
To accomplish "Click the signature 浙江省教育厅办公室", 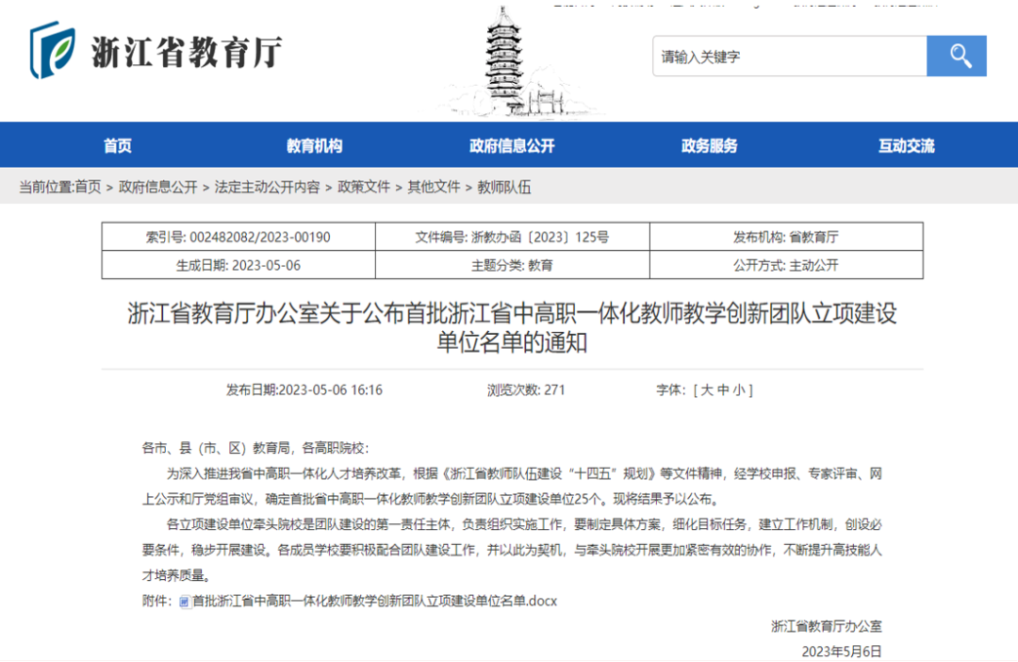I will (827, 626).
